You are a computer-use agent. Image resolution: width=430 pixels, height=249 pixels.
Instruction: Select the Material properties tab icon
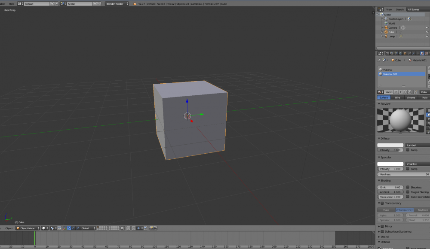tap(422, 53)
